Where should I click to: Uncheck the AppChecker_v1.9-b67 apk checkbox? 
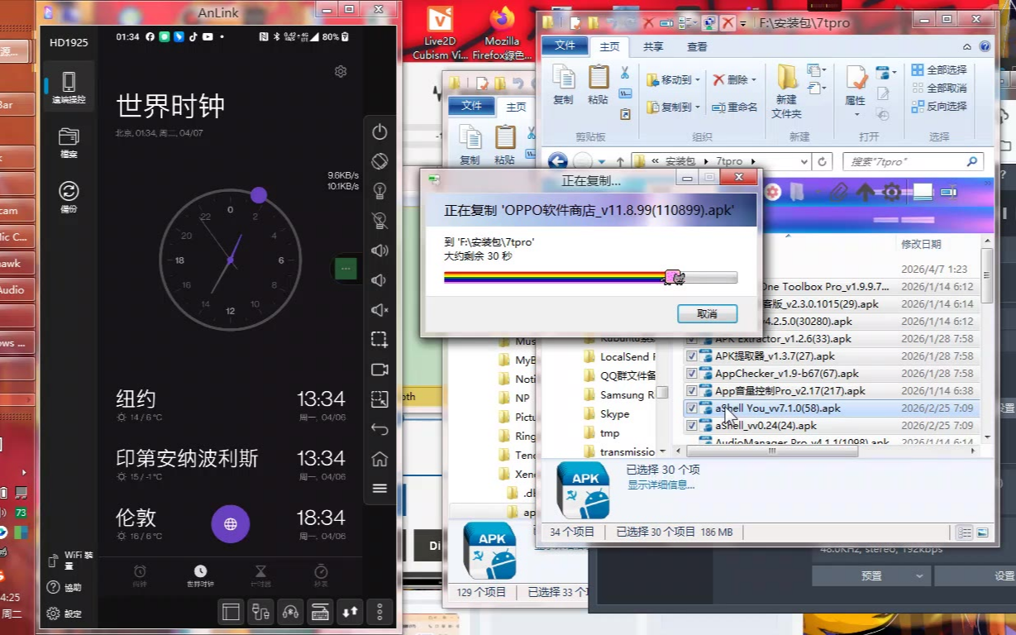692,374
